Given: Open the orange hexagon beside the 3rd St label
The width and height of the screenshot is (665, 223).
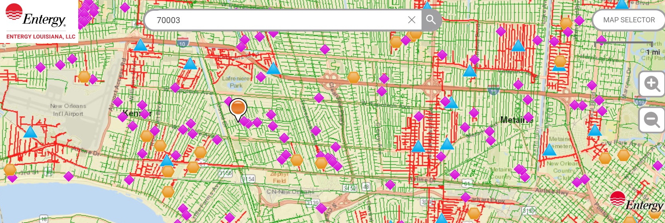Looking at the screenshot, I should pos(10,170).
